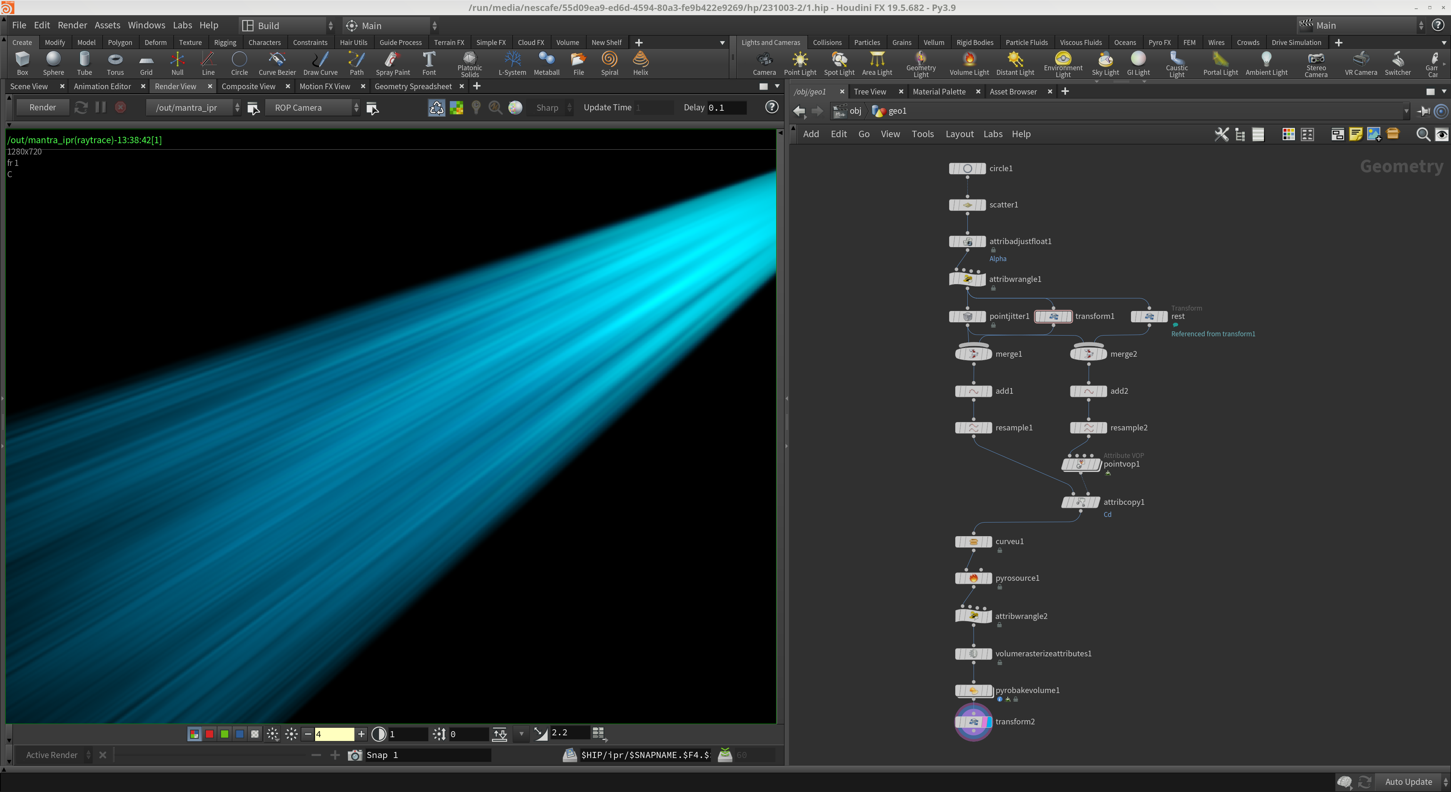Add a Portal Light
The width and height of the screenshot is (1451, 792).
pos(1221,63)
